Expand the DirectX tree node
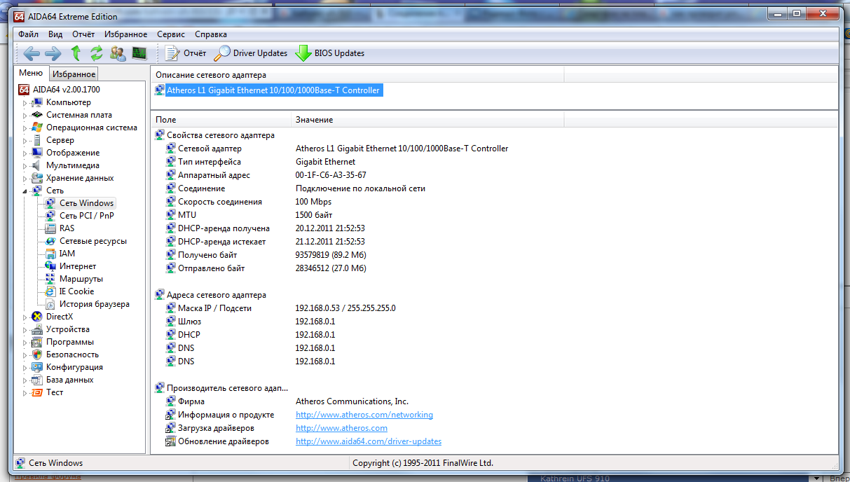 [x=25, y=317]
